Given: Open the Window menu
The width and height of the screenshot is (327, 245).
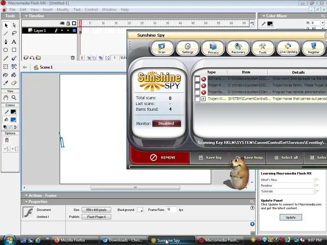Looking at the screenshot, I should [109, 10].
